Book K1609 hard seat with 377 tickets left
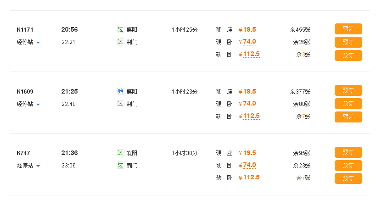Image resolution: width=376 pixels, height=200 pixels. [348, 90]
